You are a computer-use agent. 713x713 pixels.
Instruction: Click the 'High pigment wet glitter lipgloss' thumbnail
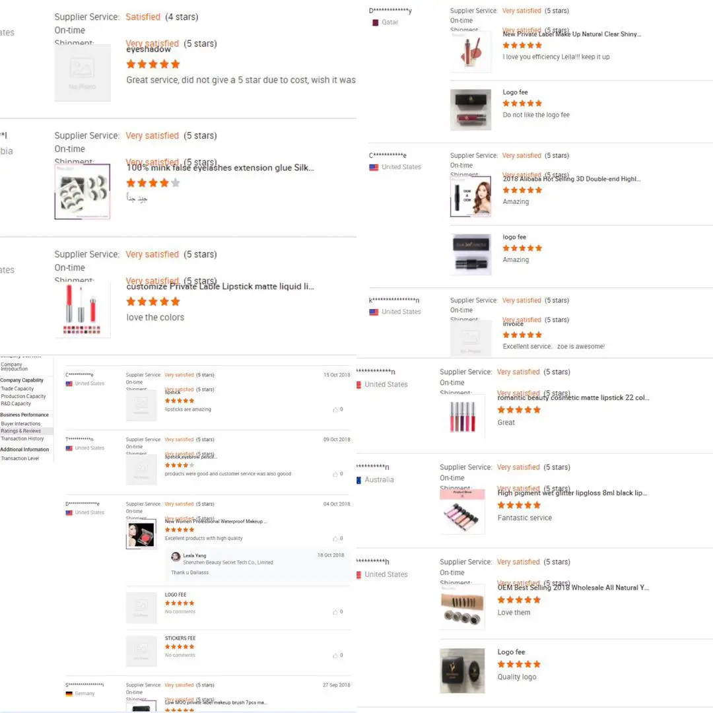point(462,512)
